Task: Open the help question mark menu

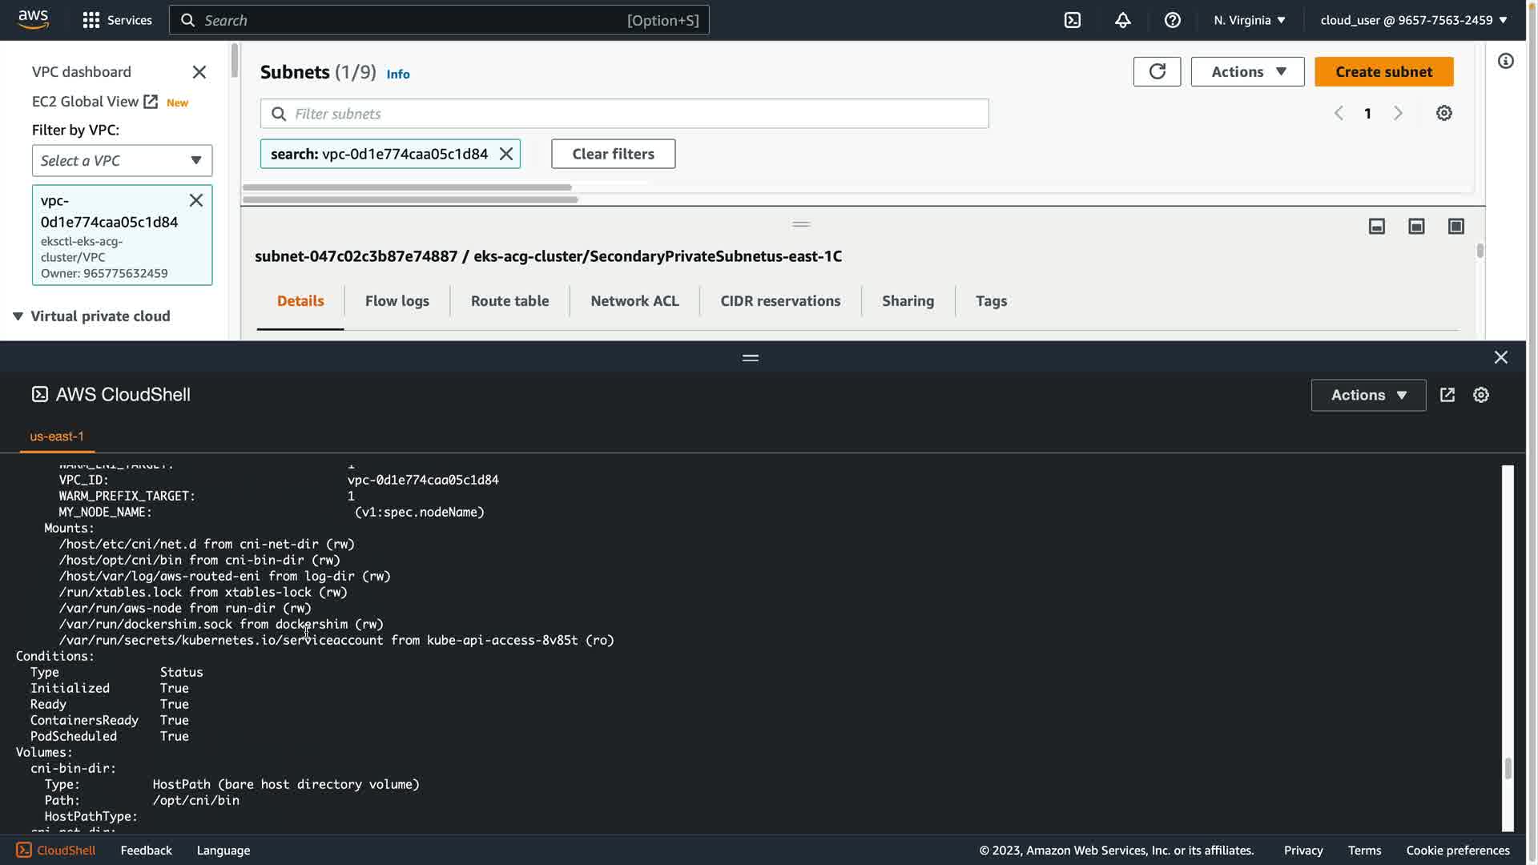Action: pos(1172,20)
